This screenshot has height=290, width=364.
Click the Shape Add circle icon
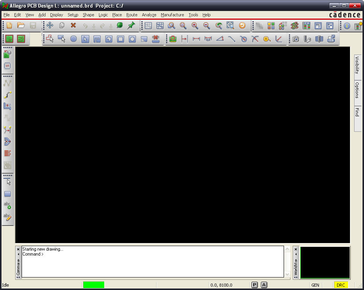tap(74, 39)
